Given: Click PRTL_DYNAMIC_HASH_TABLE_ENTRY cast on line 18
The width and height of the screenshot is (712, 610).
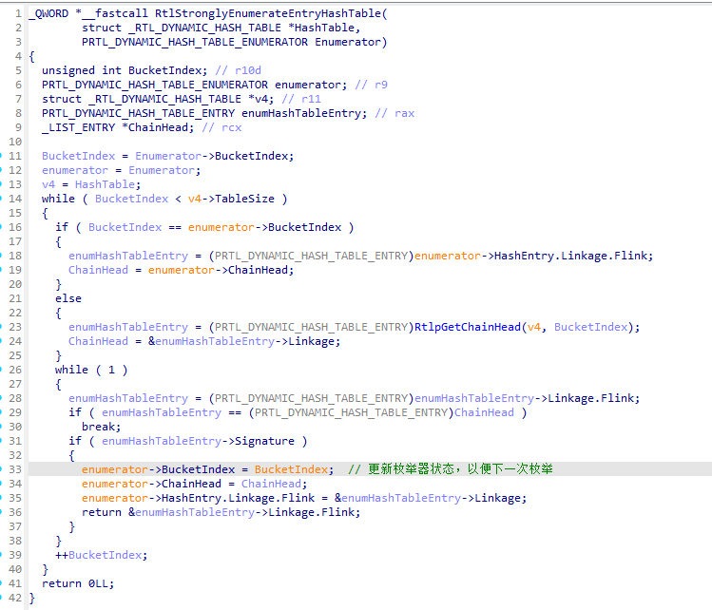Looking at the screenshot, I should (312, 256).
